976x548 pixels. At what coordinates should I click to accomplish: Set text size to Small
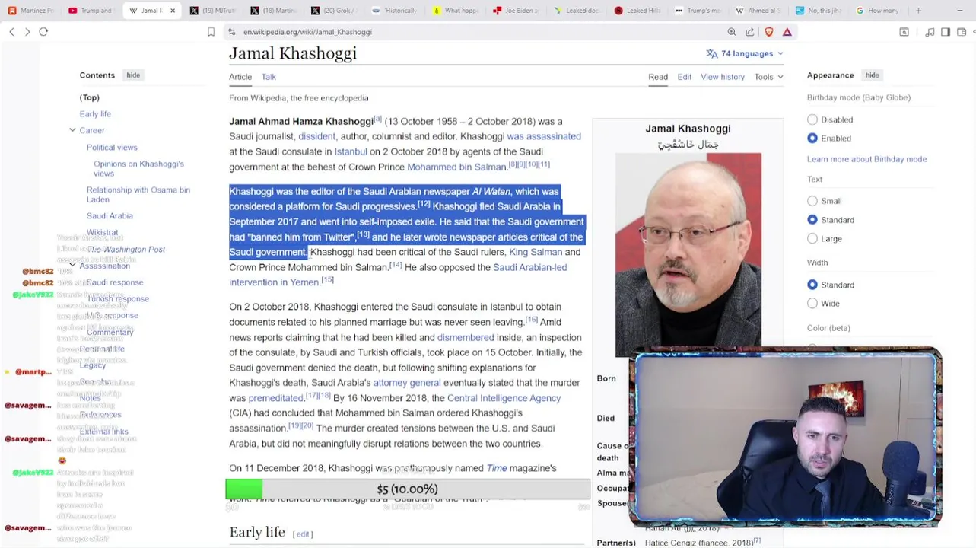pos(812,201)
